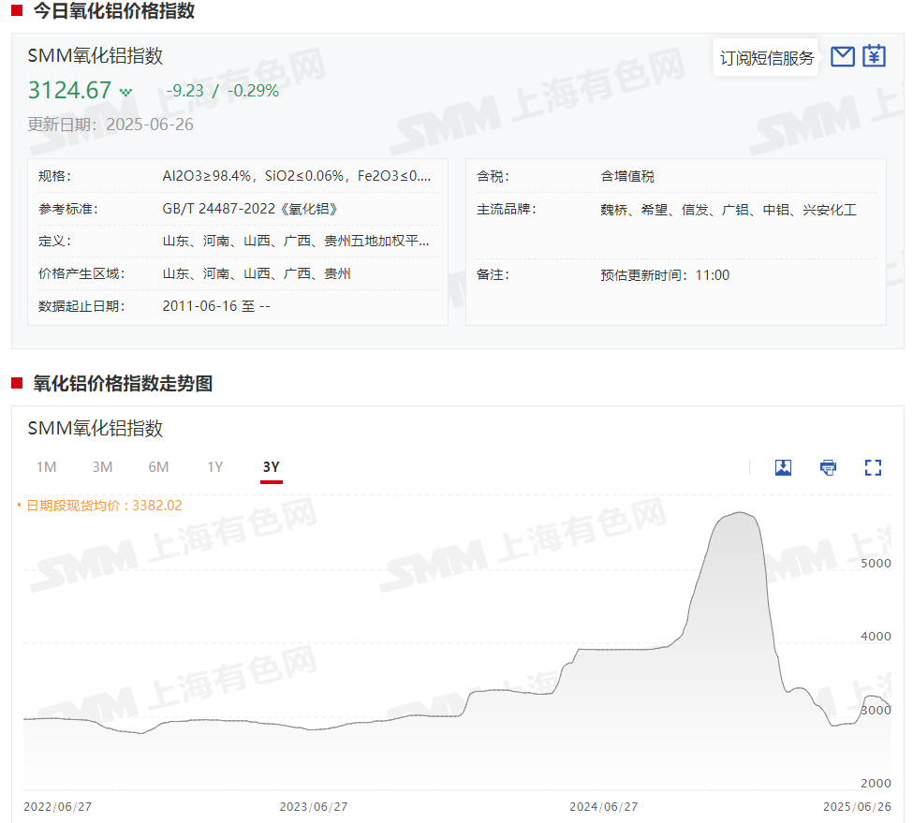The width and height of the screenshot is (913, 823).
Task: Click the 价格产生区域 field label
Action: coord(81,273)
